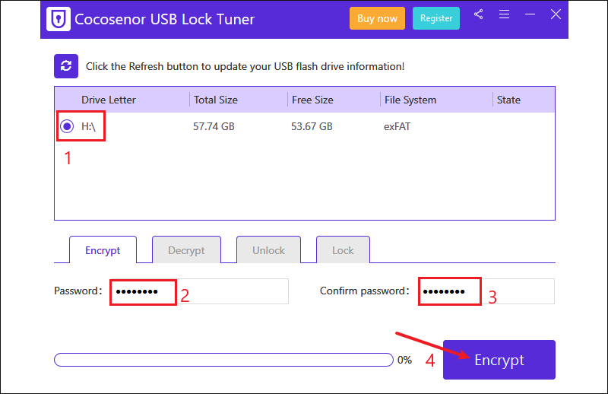Click the Buy now button
The height and width of the screenshot is (394, 608).
tap(377, 18)
